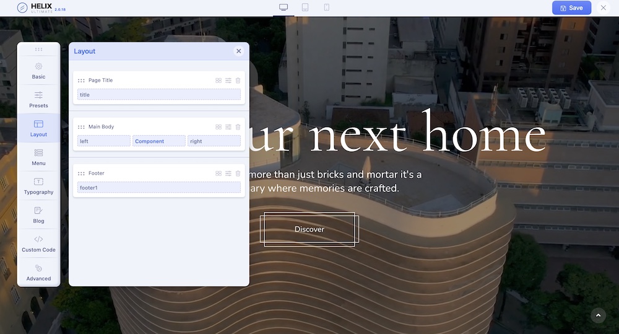The image size is (619, 334).
Task: Open the Custom Code section
Action: tap(38, 244)
